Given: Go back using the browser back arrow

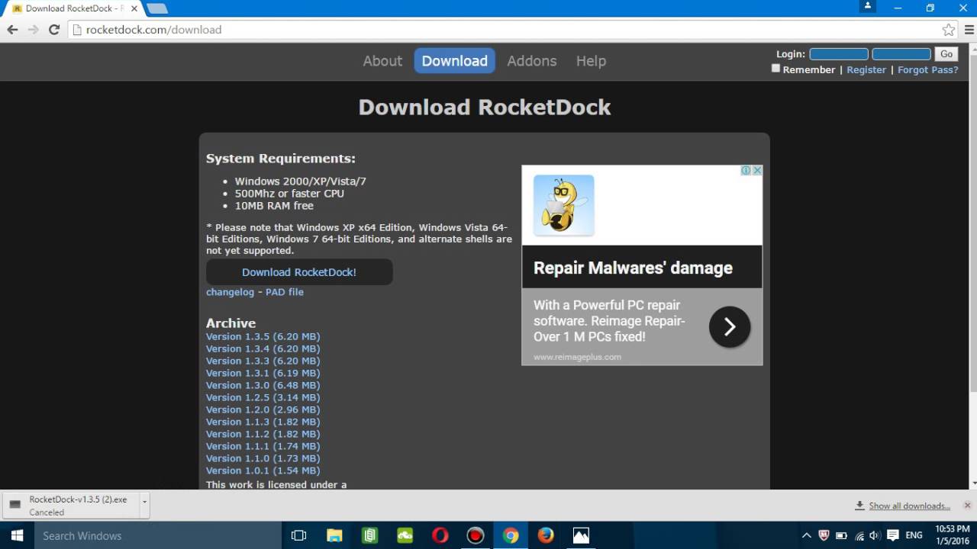Looking at the screenshot, I should [12, 30].
